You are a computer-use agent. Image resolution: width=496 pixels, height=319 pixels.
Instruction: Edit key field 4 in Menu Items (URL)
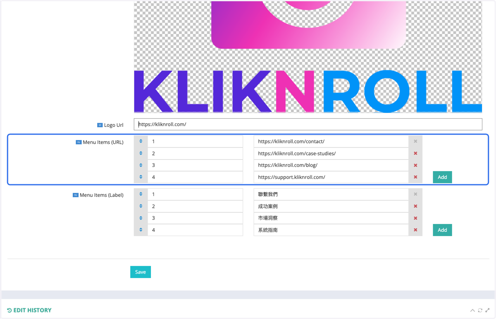195,177
